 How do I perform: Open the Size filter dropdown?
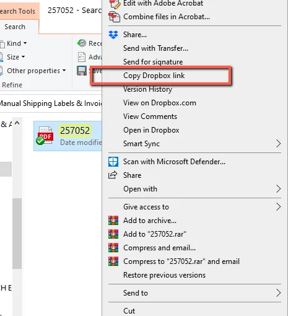pyautogui.click(x=12, y=57)
